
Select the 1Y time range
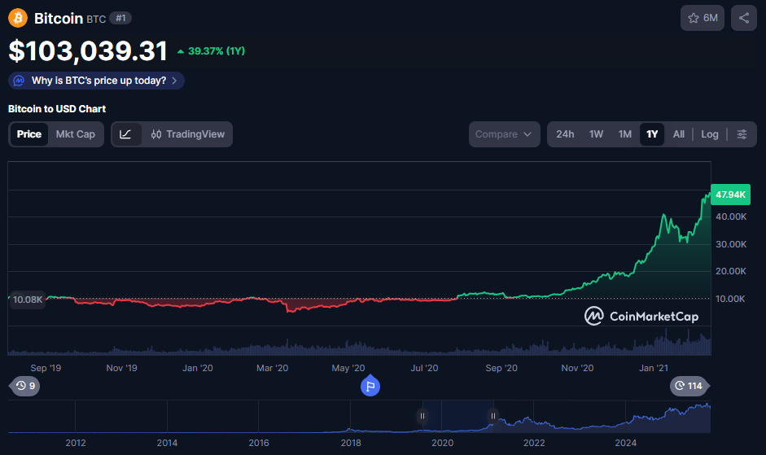[652, 134]
